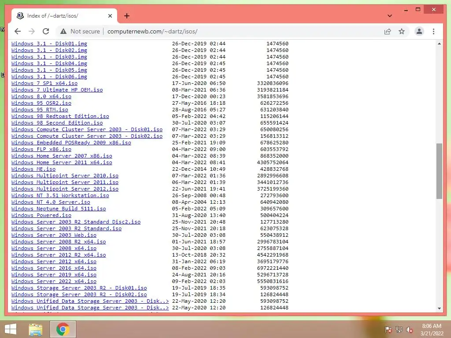This screenshot has height=338, width=451.
Task: Reload the current page
Action: click(46, 31)
